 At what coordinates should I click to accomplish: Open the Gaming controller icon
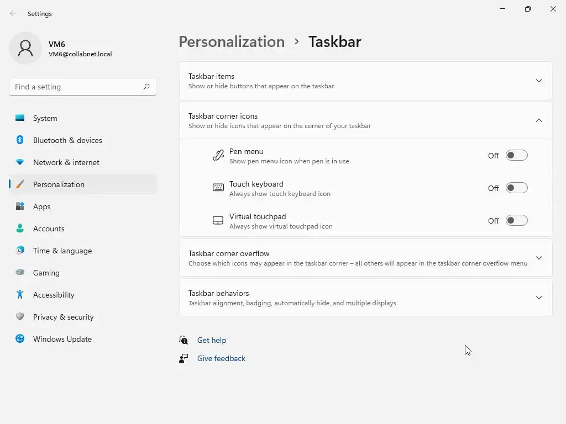pyautogui.click(x=20, y=273)
